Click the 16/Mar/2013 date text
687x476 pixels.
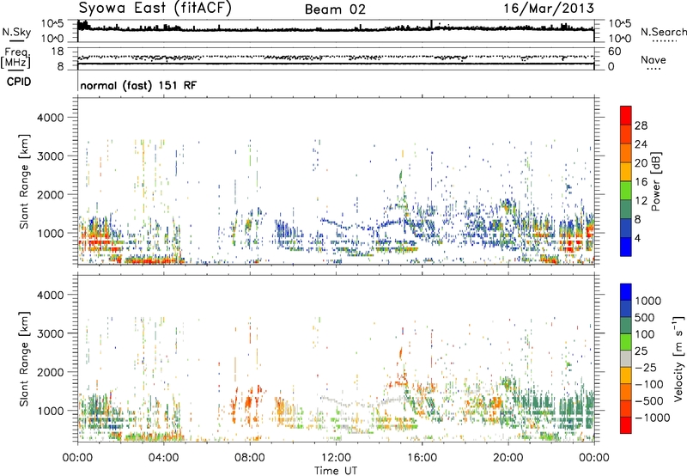[x=549, y=8]
